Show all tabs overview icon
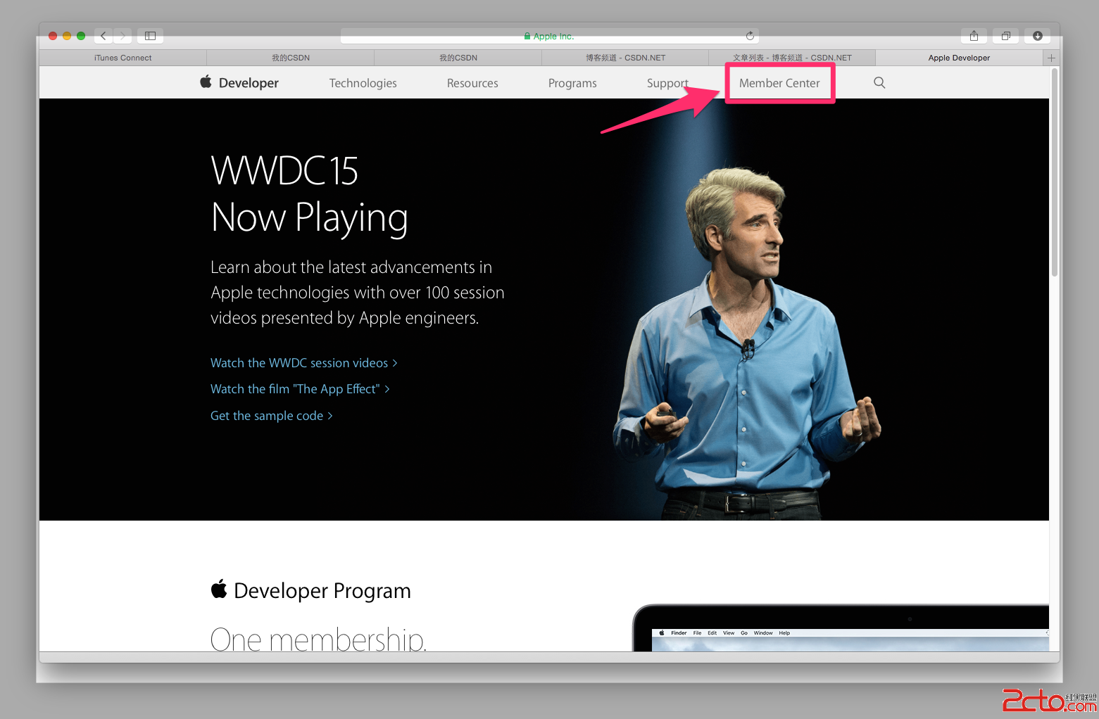1099x719 pixels. point(1006,35)
